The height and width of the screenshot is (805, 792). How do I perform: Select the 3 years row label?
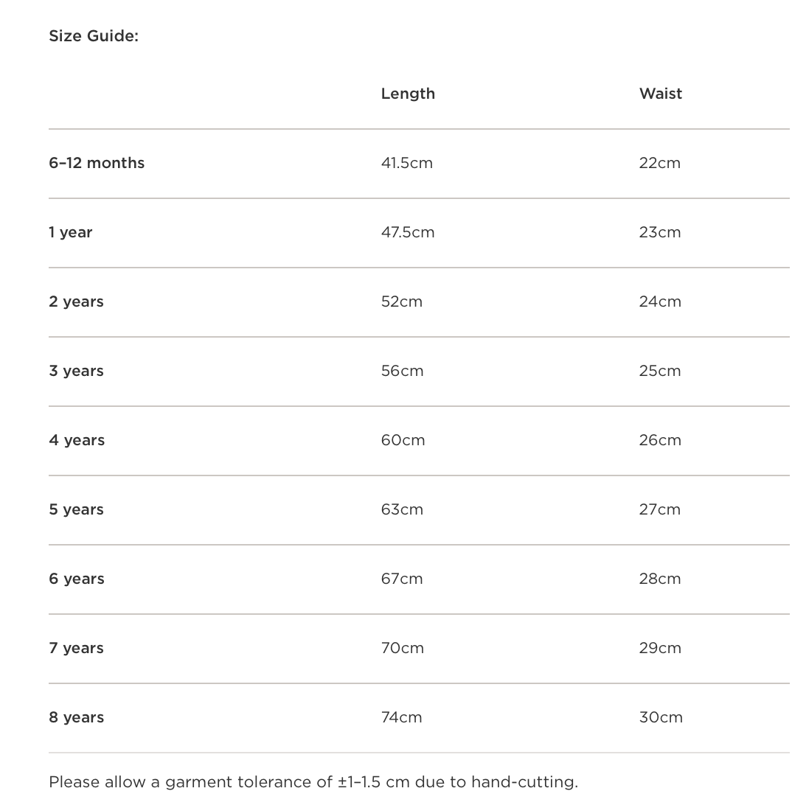(77, 371)
